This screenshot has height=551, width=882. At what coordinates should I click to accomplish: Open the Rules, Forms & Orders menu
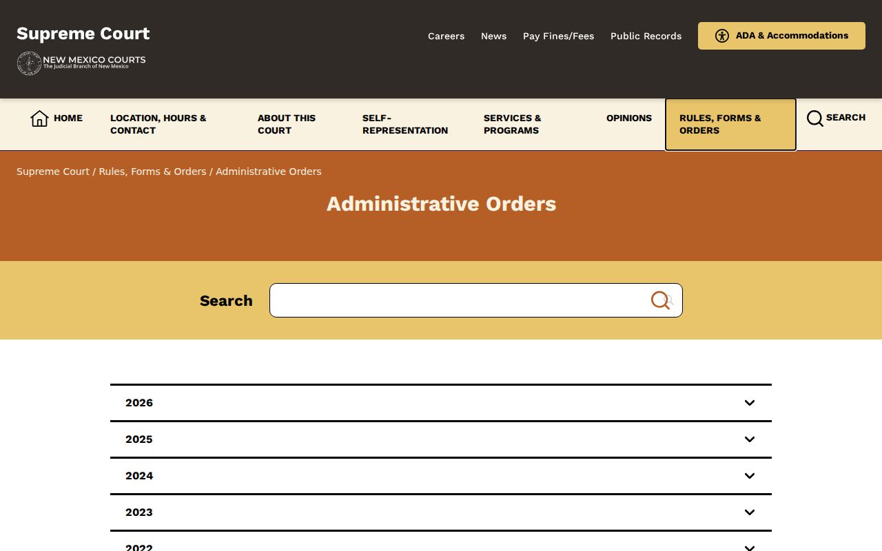730,125
